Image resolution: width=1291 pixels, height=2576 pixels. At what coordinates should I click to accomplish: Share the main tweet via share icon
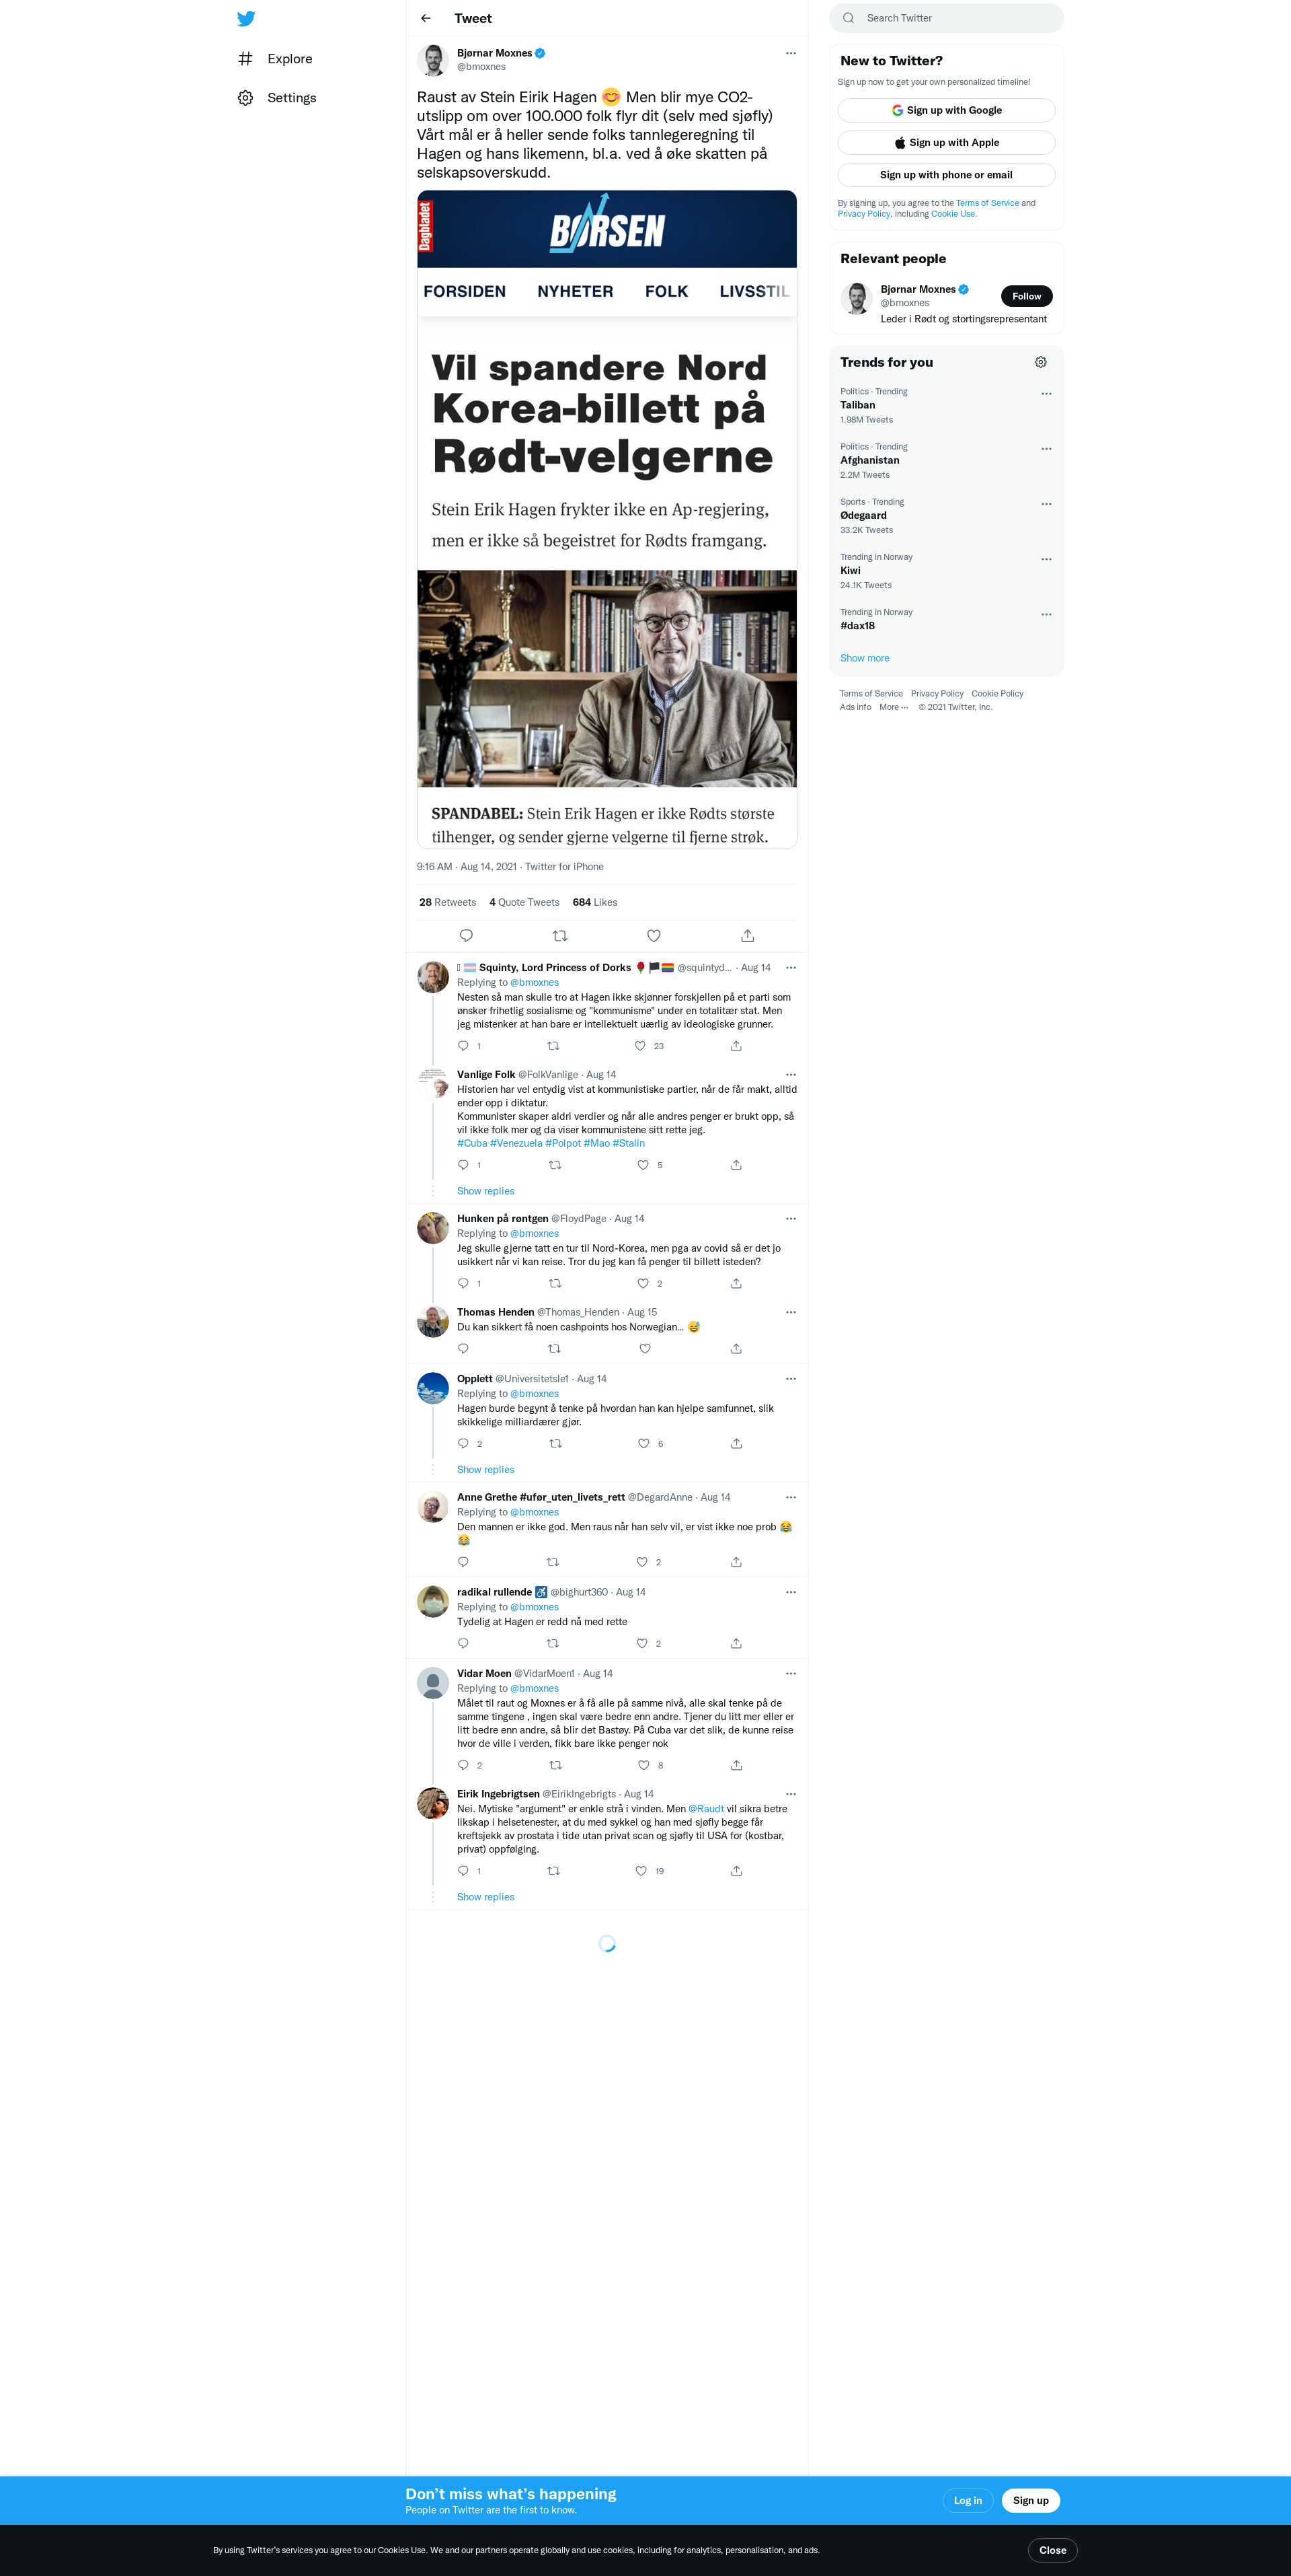[748, 936]
